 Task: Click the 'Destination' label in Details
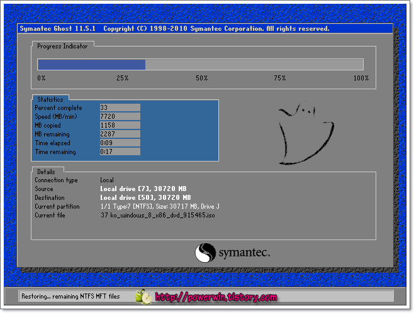(x=50, y=197)
